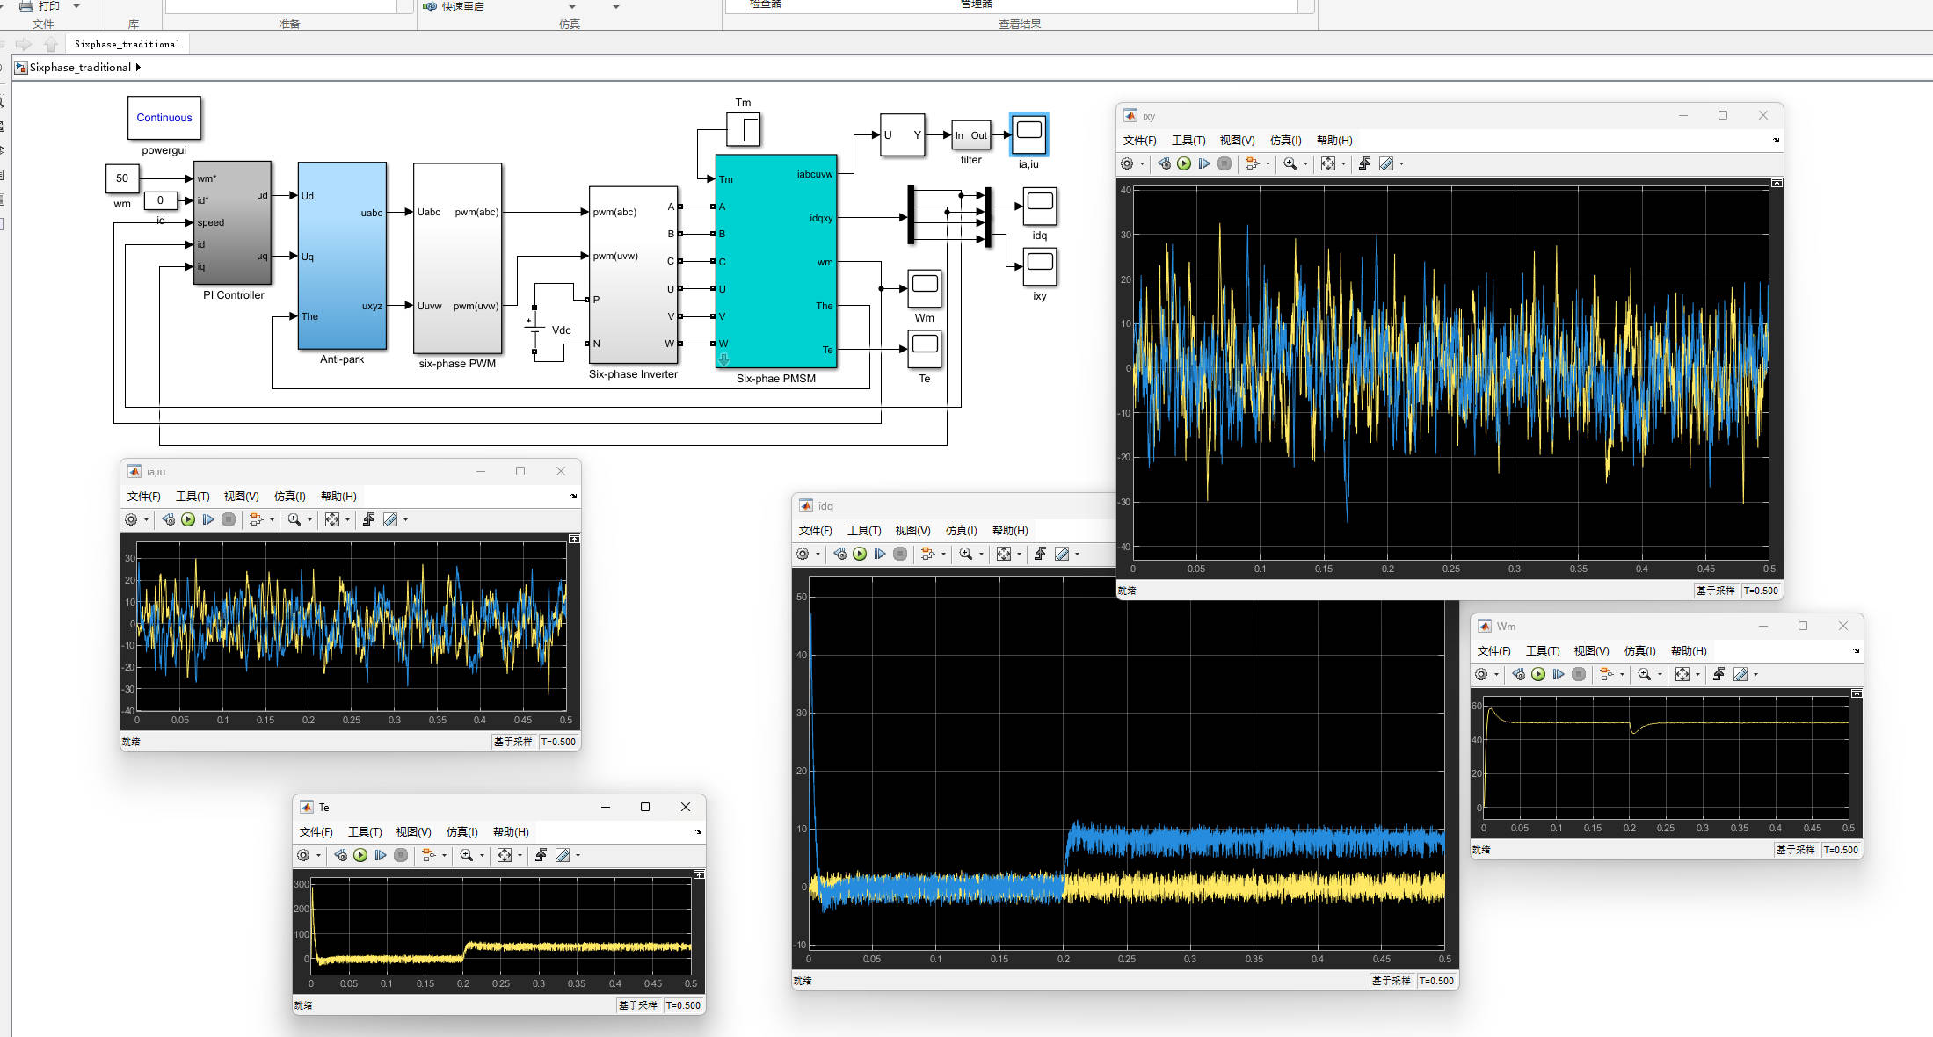Click scale axes limits icon in ixy scope

(x=1328, y=163)
